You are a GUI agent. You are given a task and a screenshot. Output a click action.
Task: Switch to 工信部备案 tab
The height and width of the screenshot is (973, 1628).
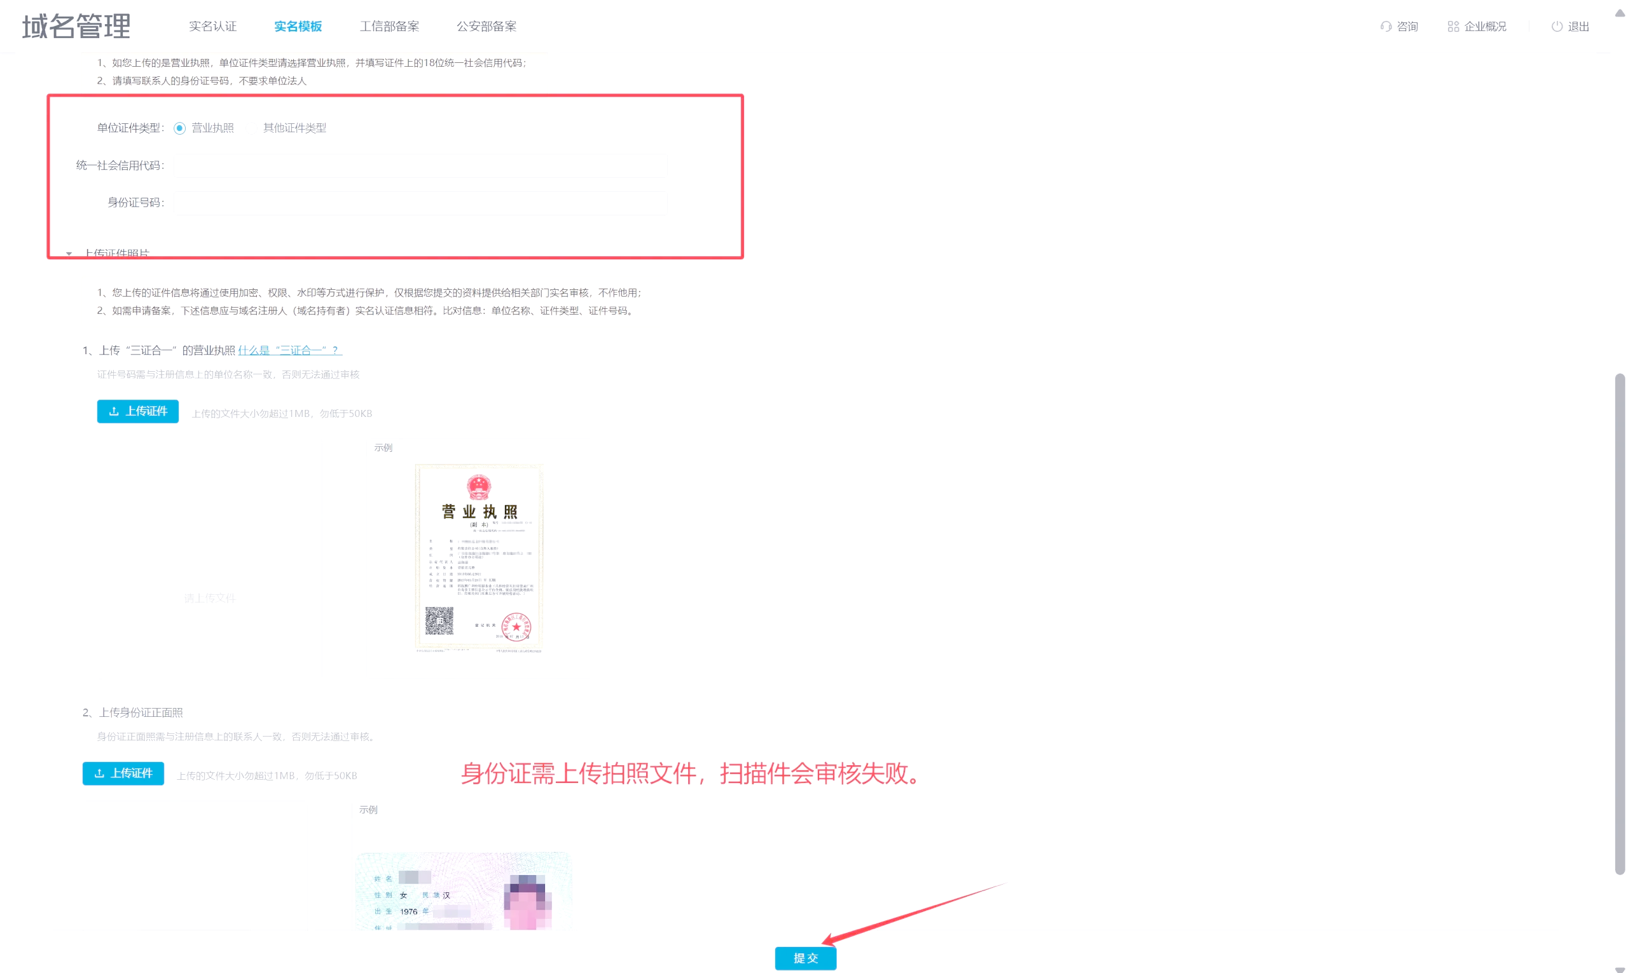(x=389, y=27)
